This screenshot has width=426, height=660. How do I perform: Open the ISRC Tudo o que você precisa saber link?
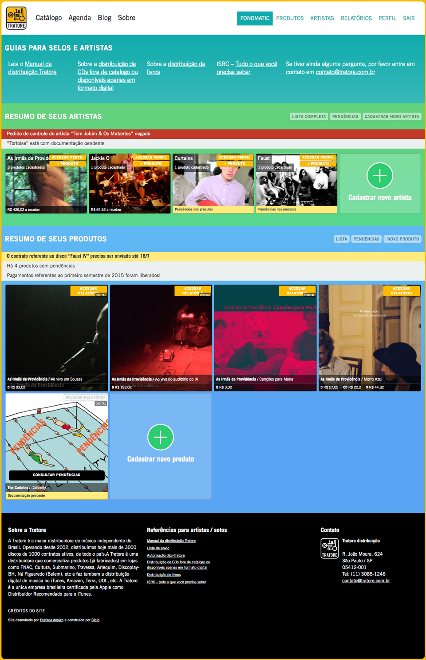pos(247,68)
